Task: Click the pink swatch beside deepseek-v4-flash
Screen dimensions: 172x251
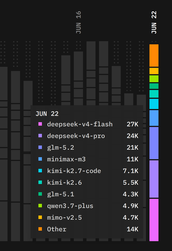Action: tap(40, 124)
